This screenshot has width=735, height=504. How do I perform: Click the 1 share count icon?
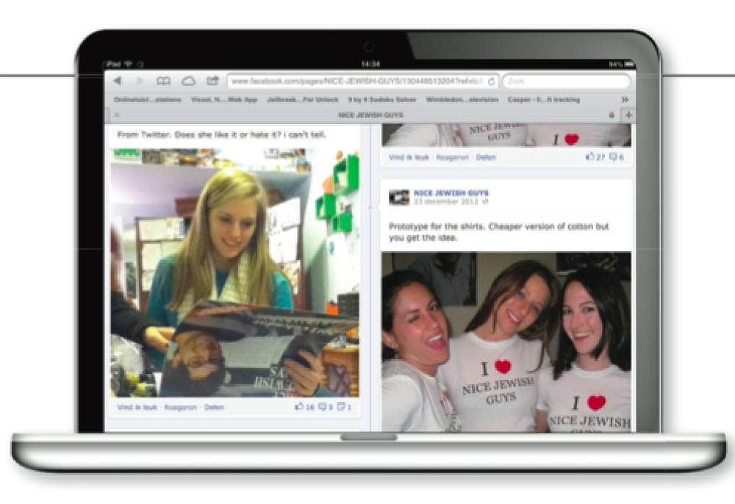pos(341,406)
